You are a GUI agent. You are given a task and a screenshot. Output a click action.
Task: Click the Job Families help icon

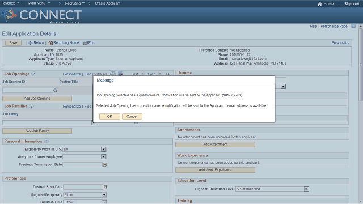[32, 106]
